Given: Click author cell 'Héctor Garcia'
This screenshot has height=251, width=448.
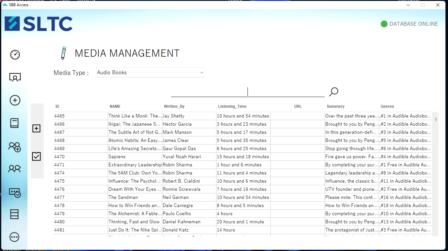Looking at the screenshot, I should click(189, 124).
